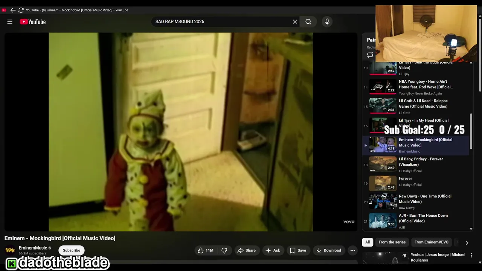Play NBA Youngboy - Home Ain't Home thumbnail
This screenshot has height=271, width=482.
[383, 86]
